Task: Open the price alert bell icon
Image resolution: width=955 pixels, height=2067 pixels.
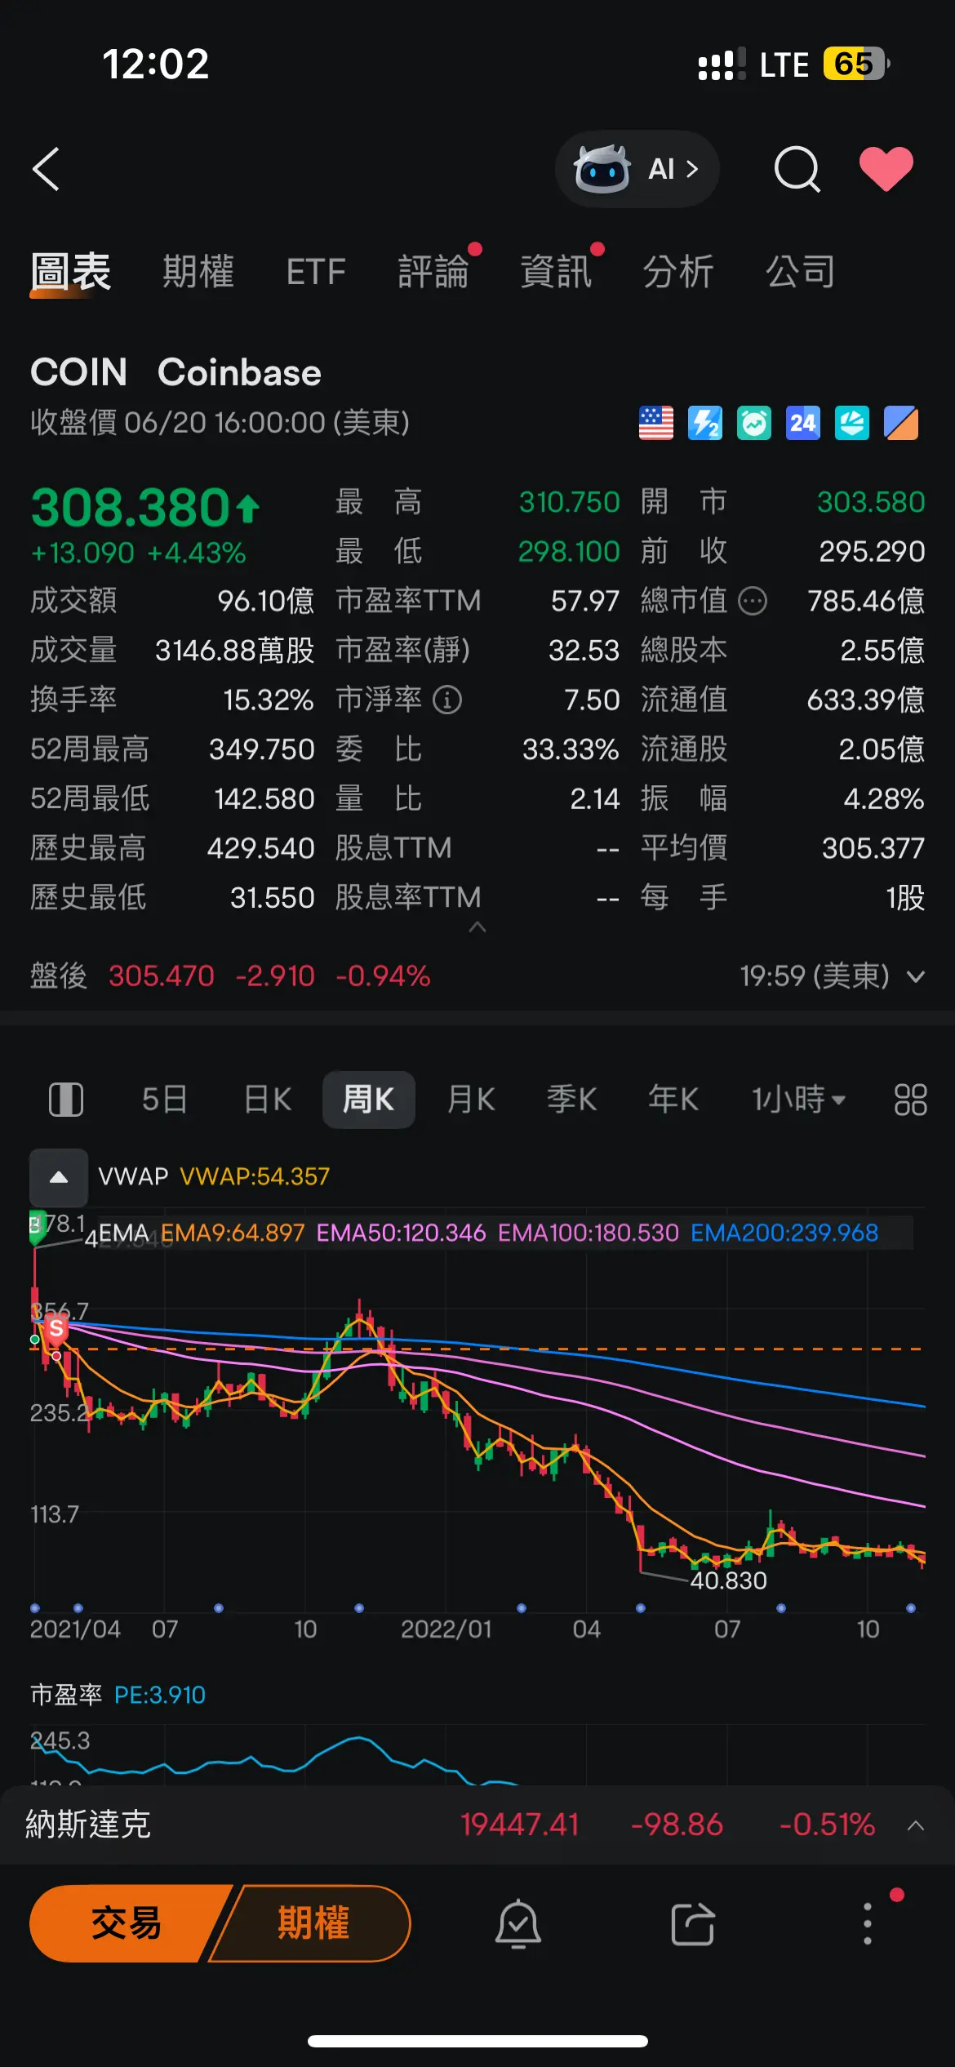Action: coord(518,1924)
